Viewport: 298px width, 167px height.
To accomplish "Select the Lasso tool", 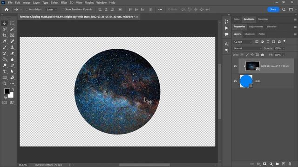I will (x=5, y=29).
